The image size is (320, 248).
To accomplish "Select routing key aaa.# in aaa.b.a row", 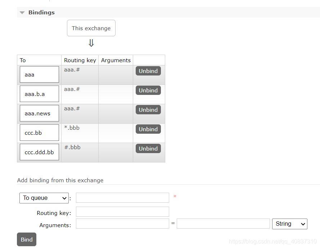I will [72, 89].
